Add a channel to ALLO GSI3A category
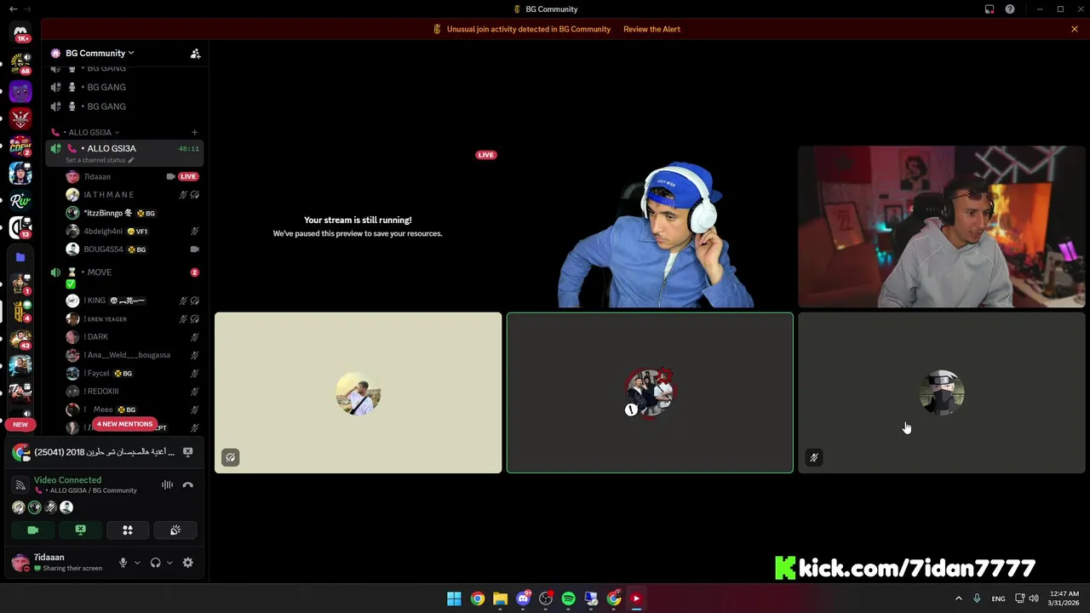Screen dimensions: 1090x613 coord(194,132)
